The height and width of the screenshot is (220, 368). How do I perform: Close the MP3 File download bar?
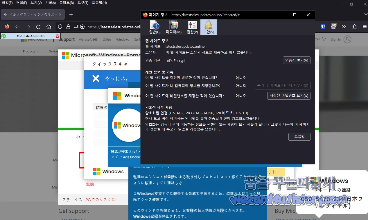click(x=58, y=36)
